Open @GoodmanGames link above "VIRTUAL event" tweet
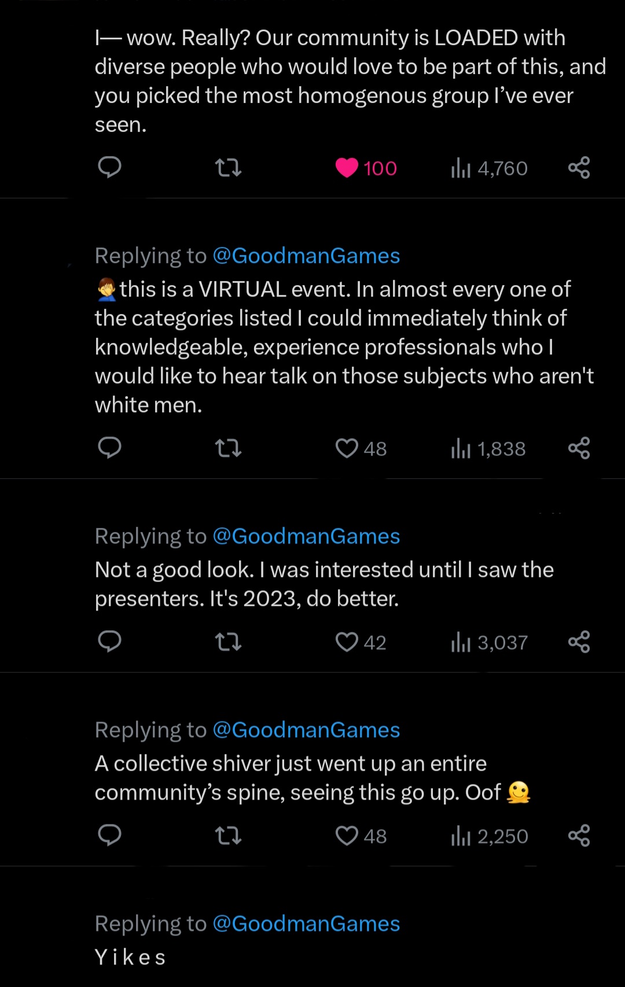 [x=306, y=256]
